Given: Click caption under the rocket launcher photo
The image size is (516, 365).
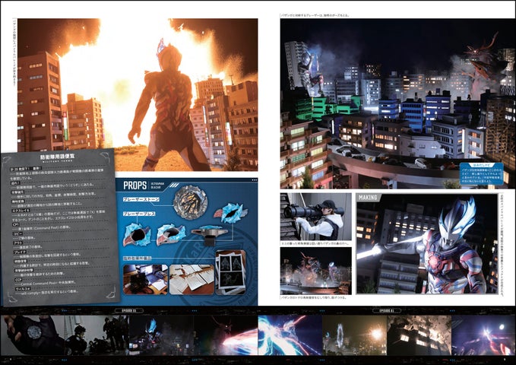Looking at the screenshot, I should 315,243.
